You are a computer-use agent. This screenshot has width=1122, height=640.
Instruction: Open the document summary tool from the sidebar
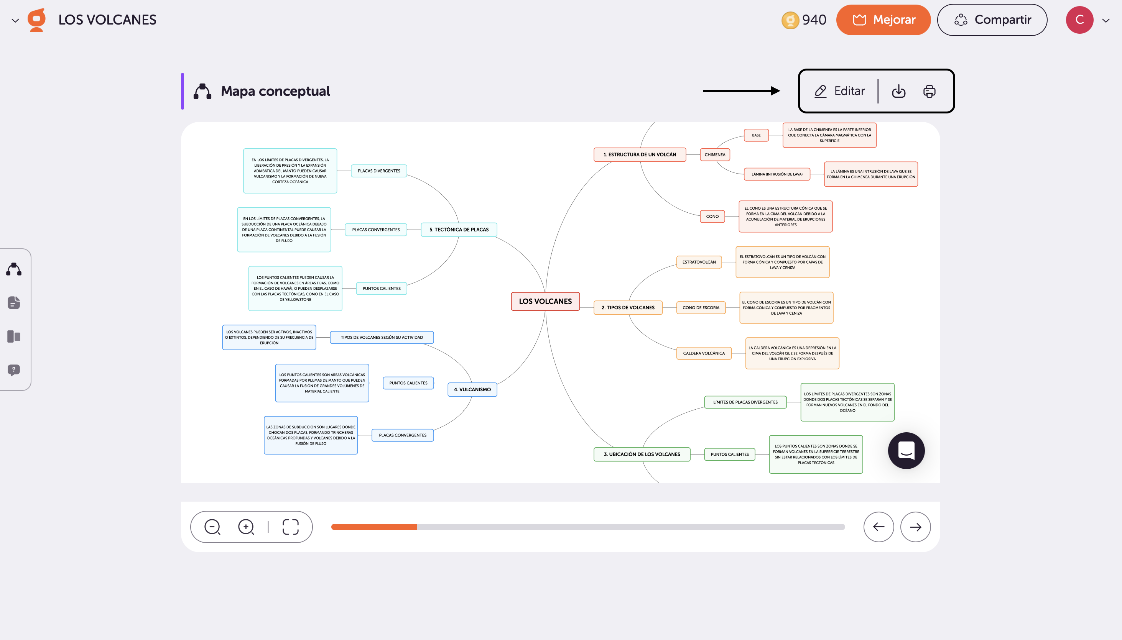click(x=14, y=303)
